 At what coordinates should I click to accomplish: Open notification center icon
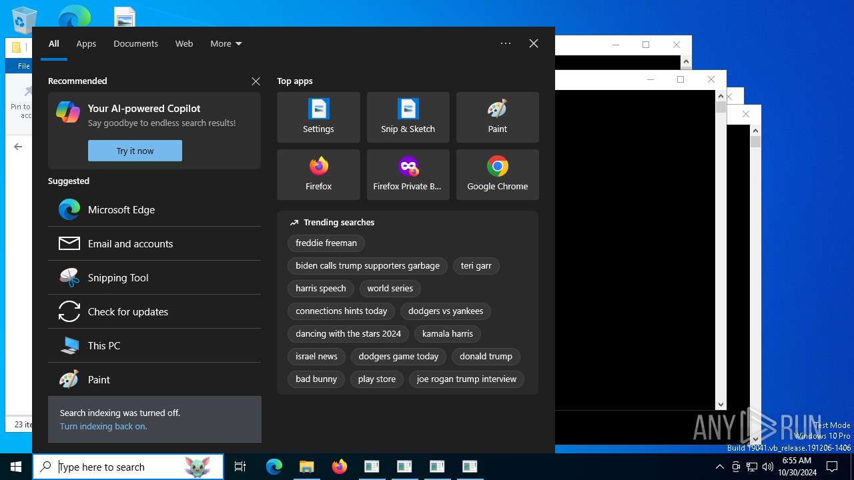coord(832,467)
